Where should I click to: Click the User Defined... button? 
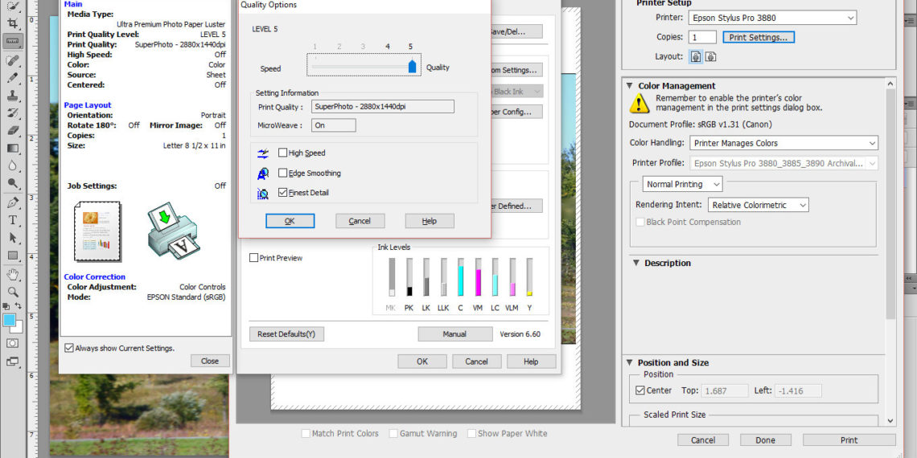(517, 207)
